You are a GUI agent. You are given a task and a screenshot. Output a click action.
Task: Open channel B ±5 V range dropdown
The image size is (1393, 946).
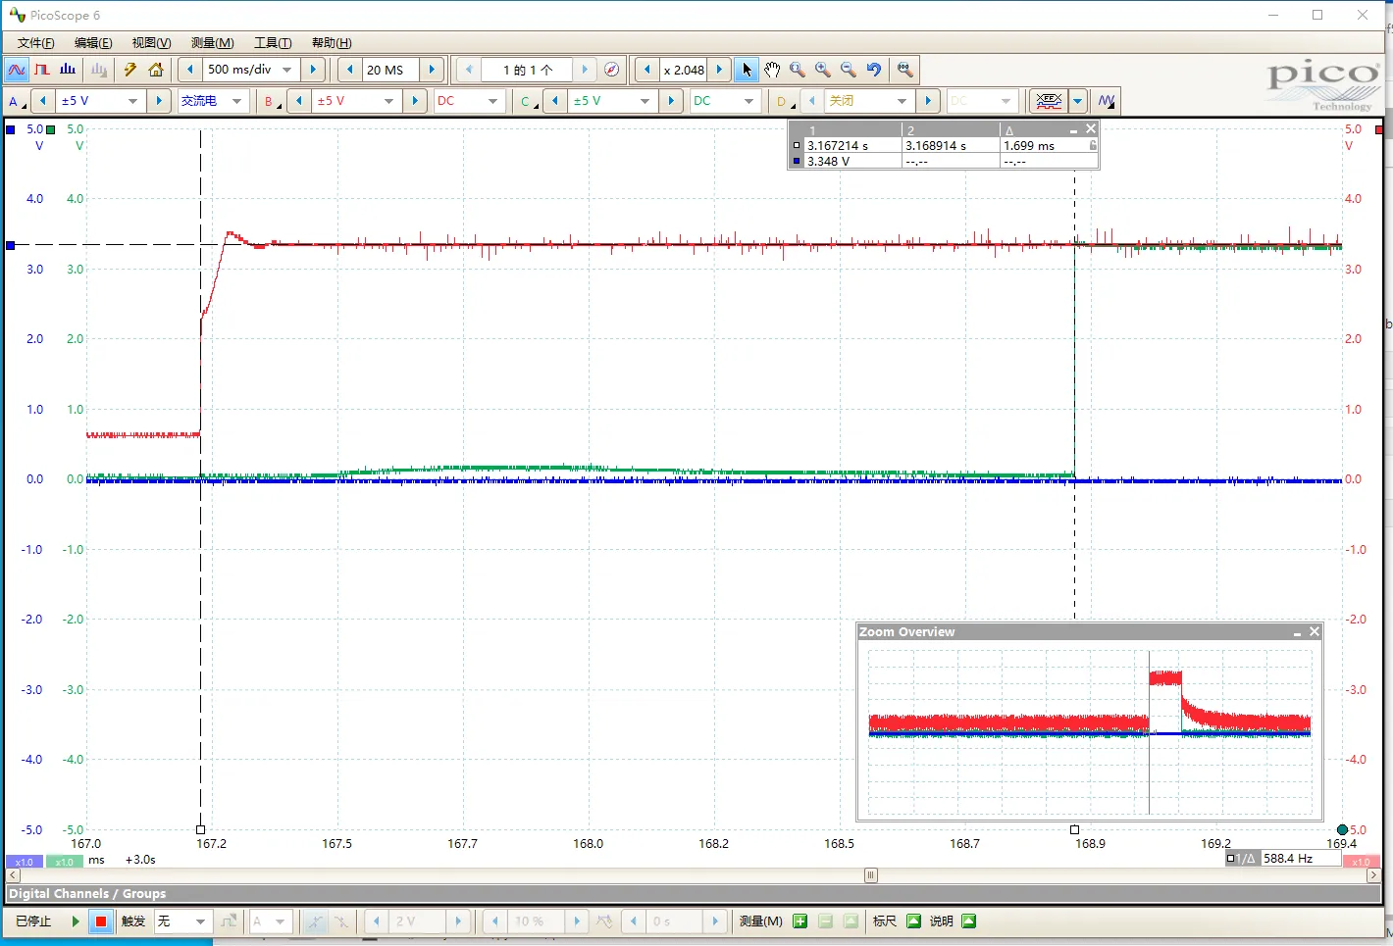point(389,101)
